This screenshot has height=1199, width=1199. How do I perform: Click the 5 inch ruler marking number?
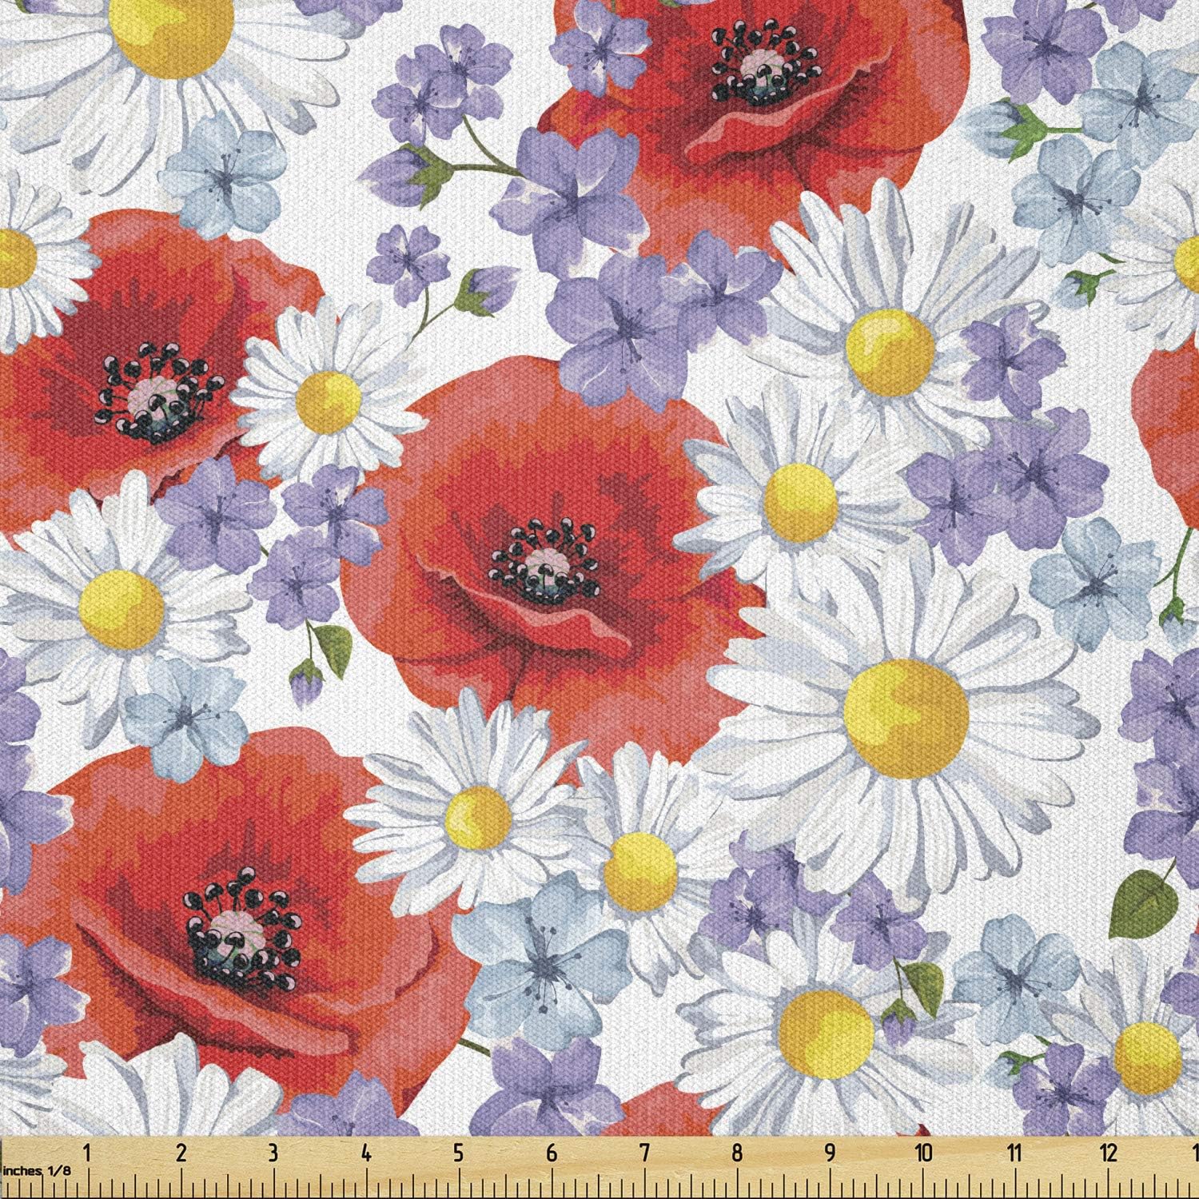point(459,1152)
